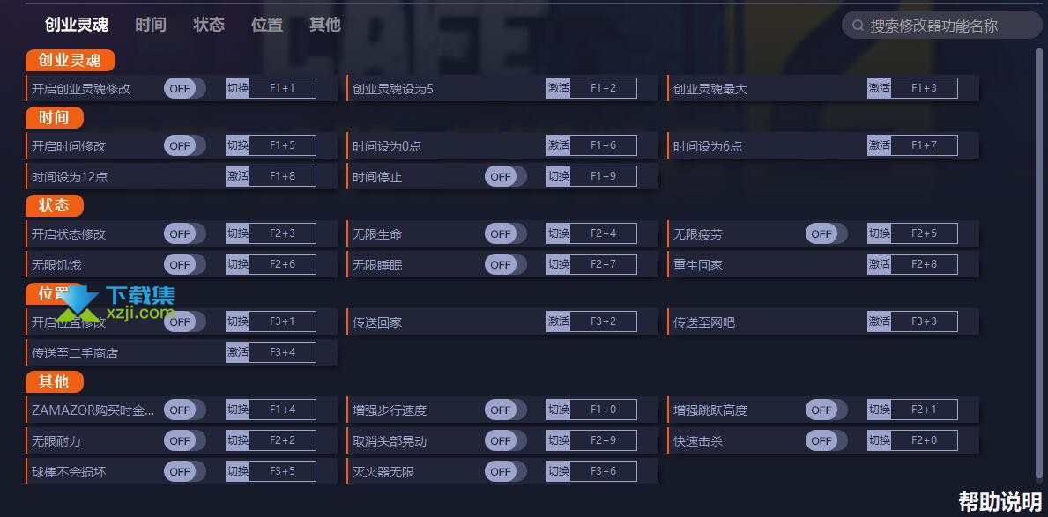The width and height of the screenshot is (1048, 517).
Task: Toggle 时间停止 switch
Action: click(505, 176)
